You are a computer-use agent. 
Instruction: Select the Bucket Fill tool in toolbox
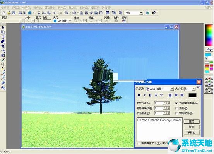[3, 87]
